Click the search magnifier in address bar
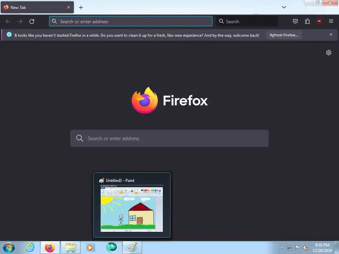The width and height of the screenshot is (339, 254). coord(54,21)
